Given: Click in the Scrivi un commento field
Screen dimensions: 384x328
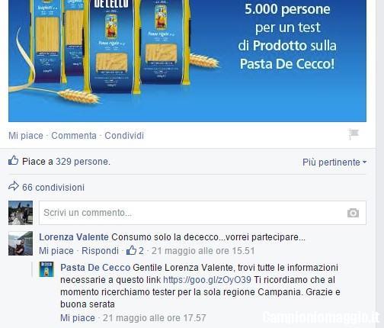Looking at the screenshot, I should click(x=203, y=213).
